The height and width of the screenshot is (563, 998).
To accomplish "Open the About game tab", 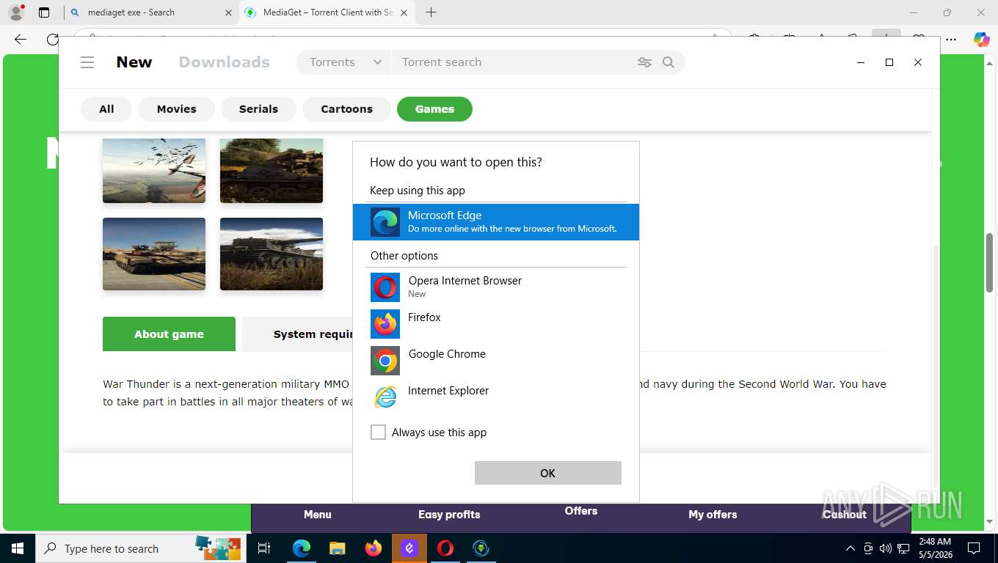I will pyautogui.click(x=169, y=334).
